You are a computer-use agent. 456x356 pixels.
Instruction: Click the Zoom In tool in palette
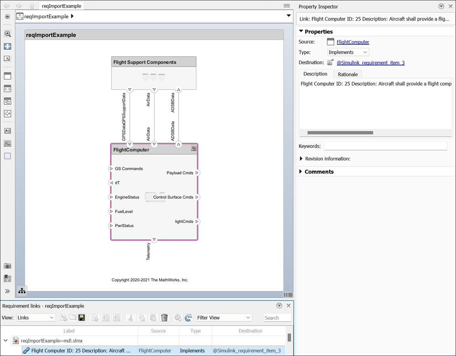click(7, 34)
